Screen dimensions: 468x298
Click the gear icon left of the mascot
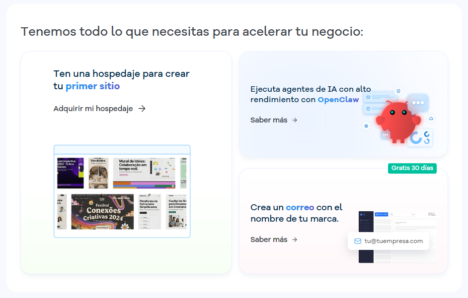[x=366, y=126]
